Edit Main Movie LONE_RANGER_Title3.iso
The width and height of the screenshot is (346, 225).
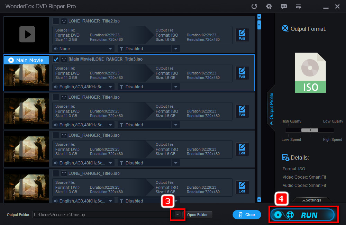coord(242,73)
